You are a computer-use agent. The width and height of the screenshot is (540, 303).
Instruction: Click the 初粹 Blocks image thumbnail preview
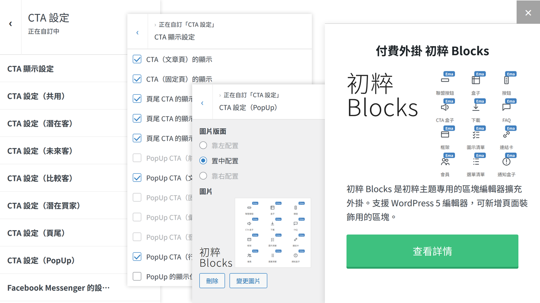point(255,233)
